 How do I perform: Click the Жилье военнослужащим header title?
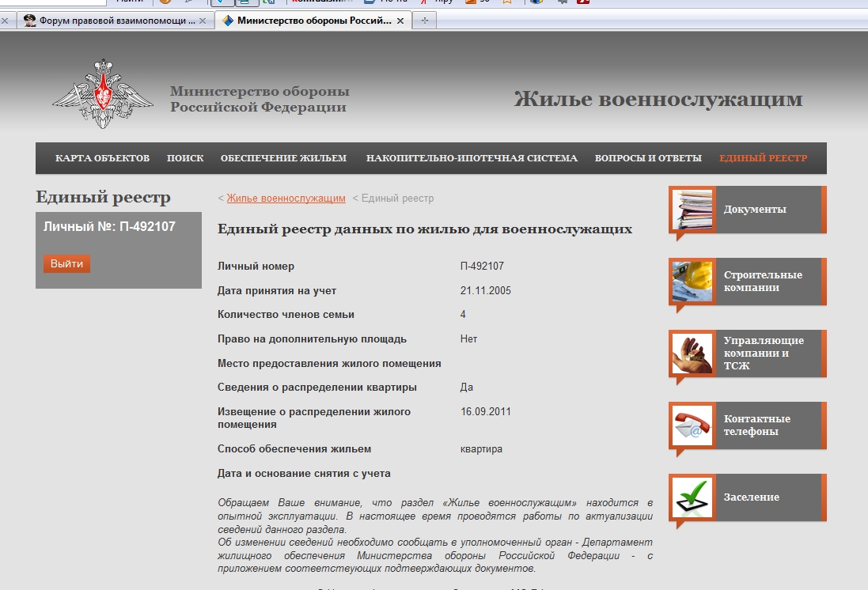658,100
